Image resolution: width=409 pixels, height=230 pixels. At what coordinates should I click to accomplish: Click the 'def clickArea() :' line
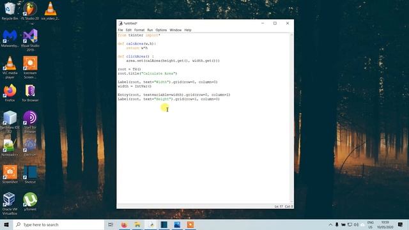(135, 57)
